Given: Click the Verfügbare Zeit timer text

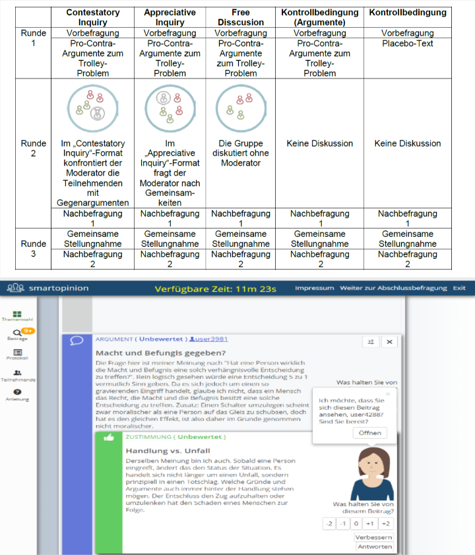Looking at the screenshot, I should 215,289.
